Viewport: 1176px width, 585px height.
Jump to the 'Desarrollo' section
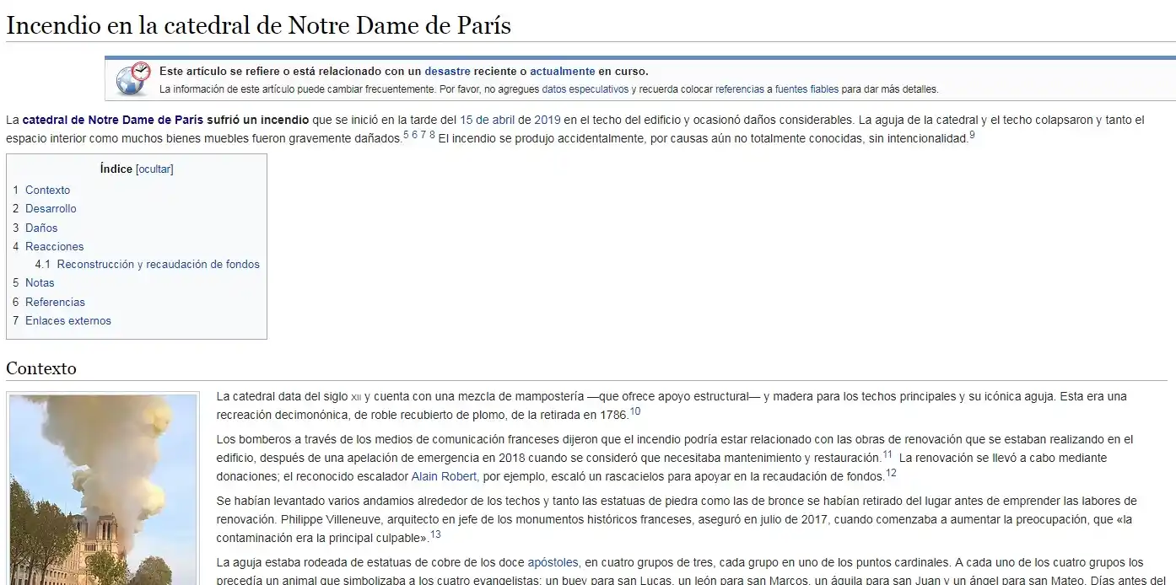[51, 208]
